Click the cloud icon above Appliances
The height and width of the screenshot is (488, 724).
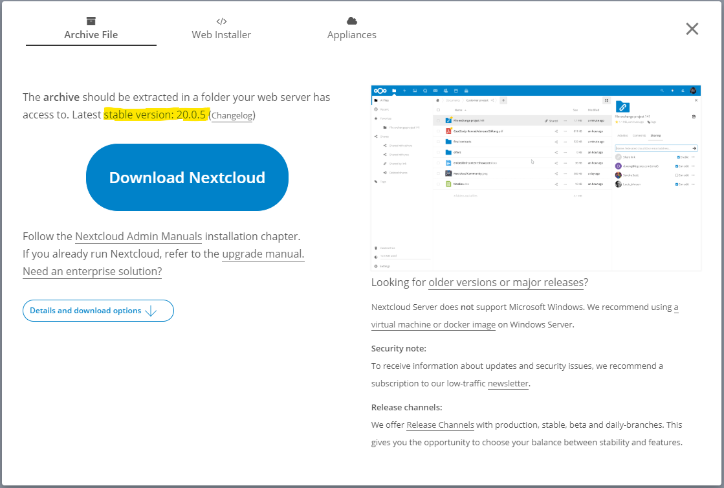[x=352, y=21]
